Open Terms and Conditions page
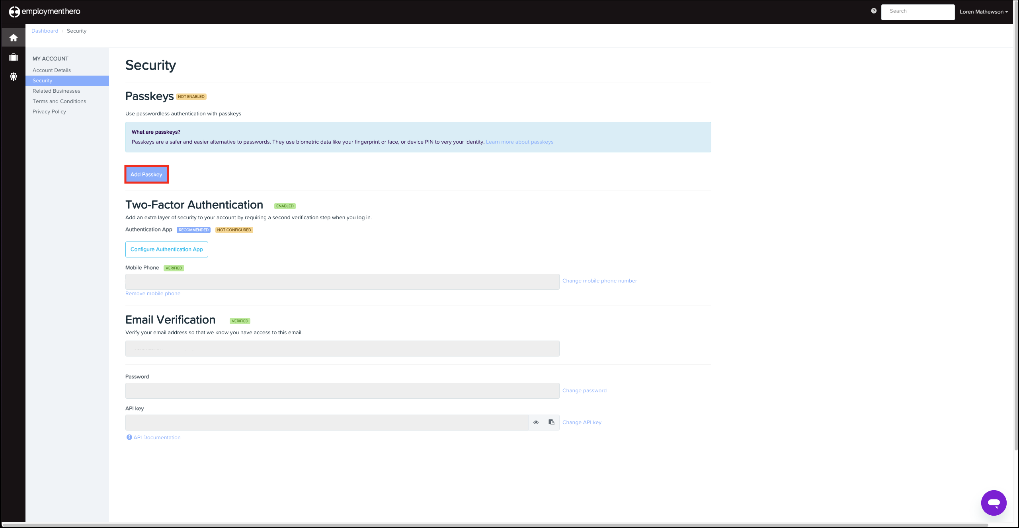Viewport: 1019px width, 528px height. coord(59,101)
